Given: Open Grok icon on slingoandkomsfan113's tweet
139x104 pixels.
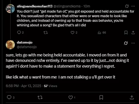Looking at the screenshot, I should (127, 6).
